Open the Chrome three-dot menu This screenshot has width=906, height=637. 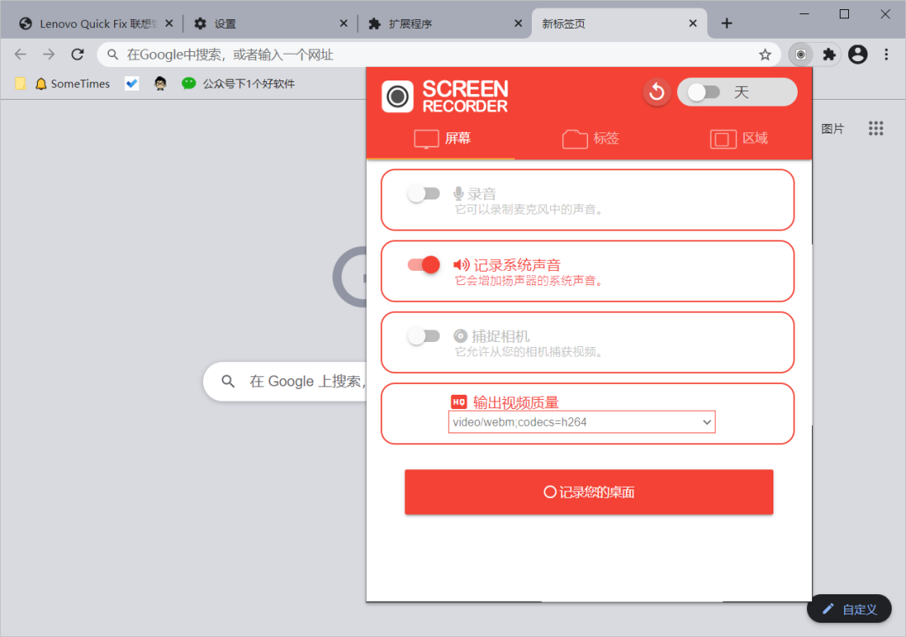coord(887,54)
